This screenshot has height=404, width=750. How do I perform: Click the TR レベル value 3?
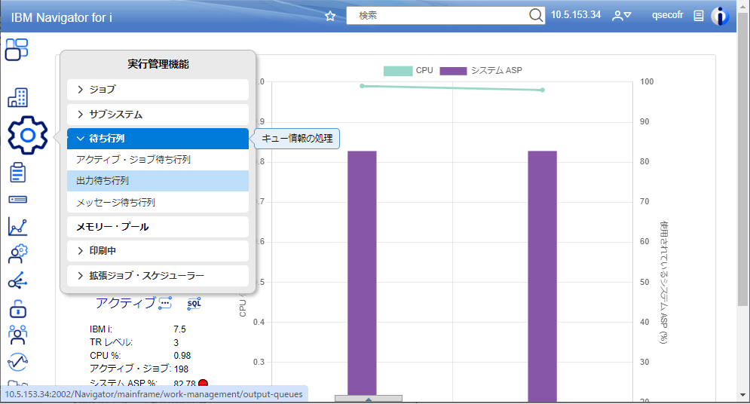click(176, 343)
